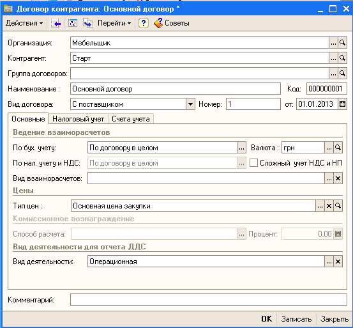Viewport: 353px width, 328px height.
Task: Open Контрагент record with magnifier icon
Action: point(342,58)
